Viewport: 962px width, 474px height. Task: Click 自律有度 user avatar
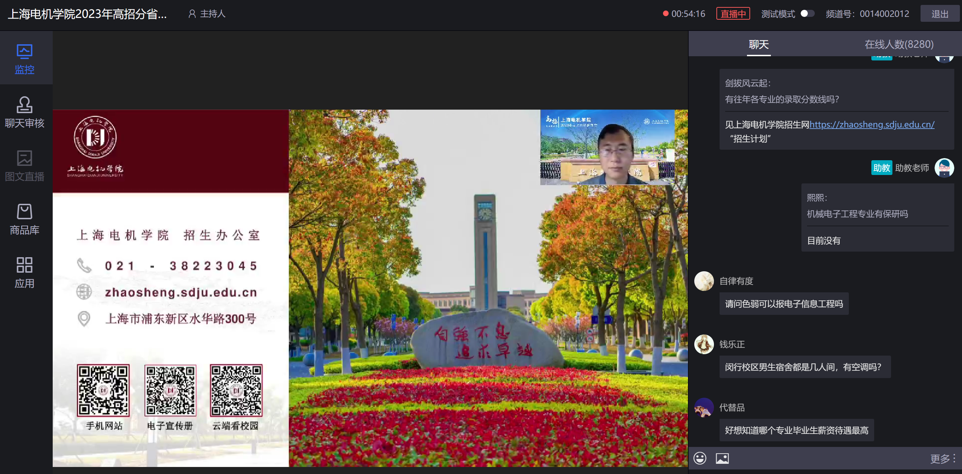pos(703,281)
